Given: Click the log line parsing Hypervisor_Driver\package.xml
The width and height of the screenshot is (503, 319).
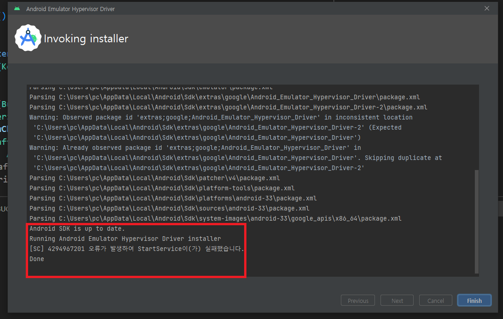Looking at the screenshot, I should [x=225, y=97].
